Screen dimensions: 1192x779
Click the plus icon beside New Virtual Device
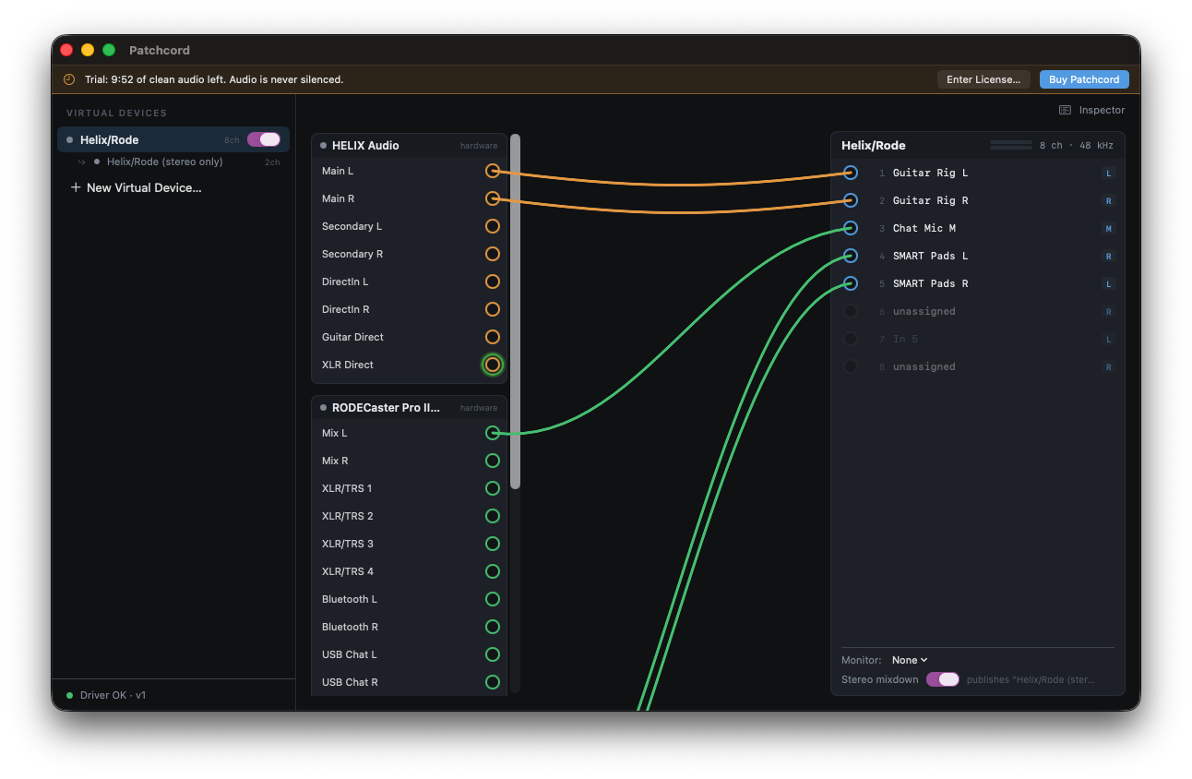click(76, 187)
